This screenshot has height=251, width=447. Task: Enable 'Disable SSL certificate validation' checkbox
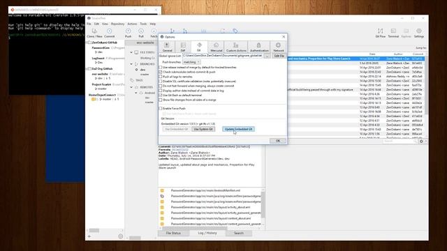[161, 82]
